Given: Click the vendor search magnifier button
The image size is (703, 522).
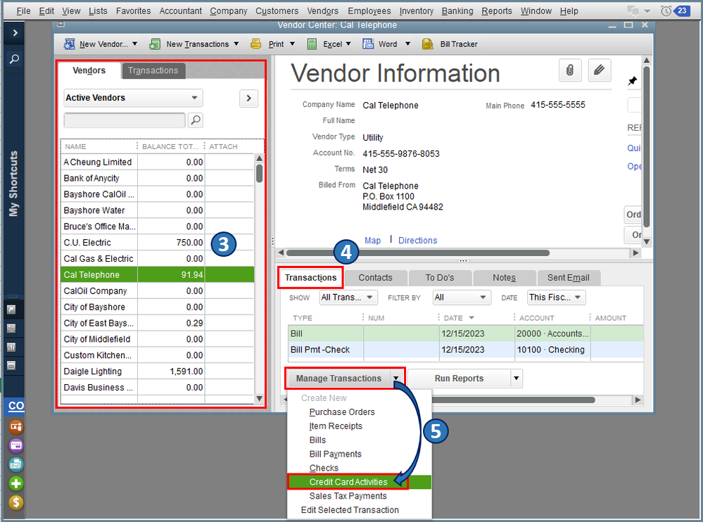Looking at the screenshot, I should (196, 120).
